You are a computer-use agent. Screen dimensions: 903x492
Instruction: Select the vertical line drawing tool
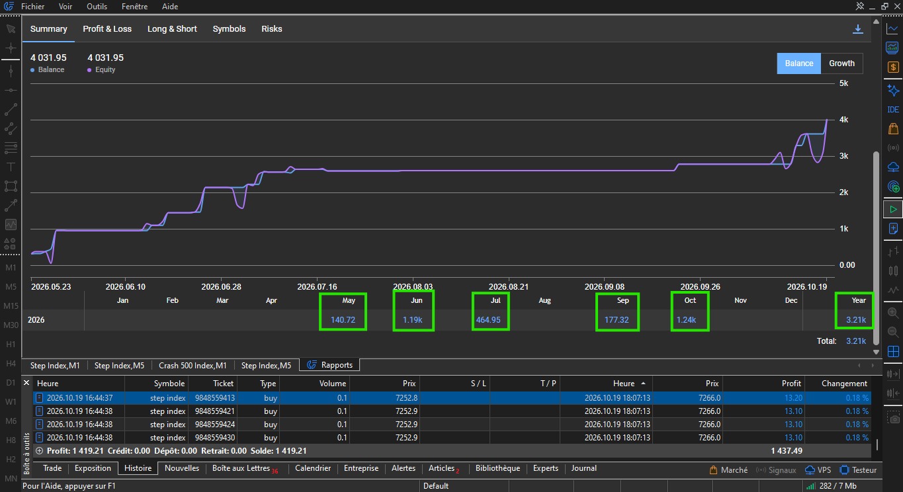tap(11, 71)
